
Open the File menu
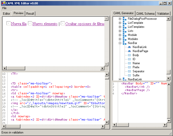pyautogui.click(x=4, y=8)
